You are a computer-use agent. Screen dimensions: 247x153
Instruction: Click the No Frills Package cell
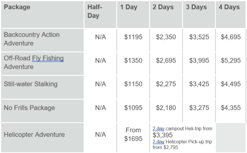pos(29,108)
